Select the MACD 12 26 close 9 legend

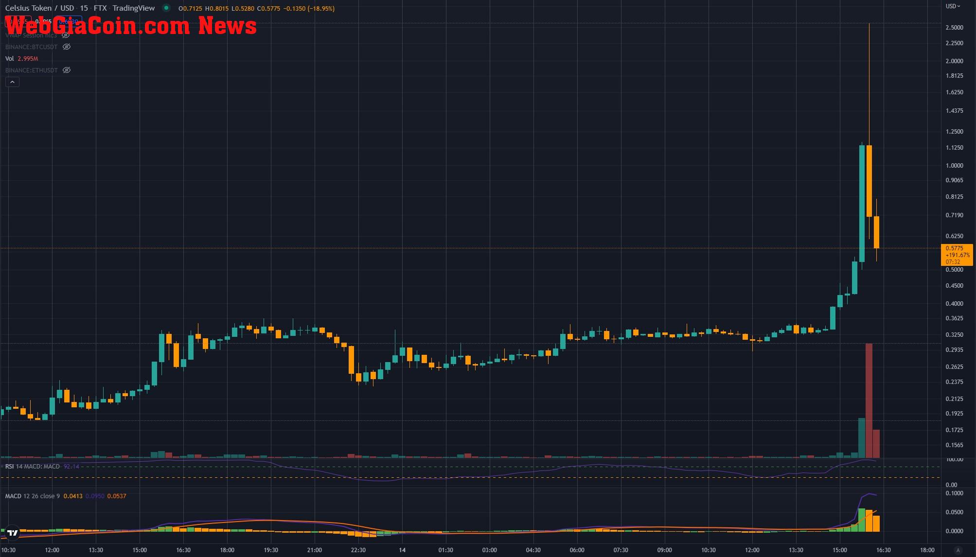pos(33,496)
